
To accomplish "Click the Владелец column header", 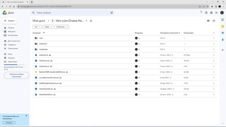I will click(x=139, y=33).
